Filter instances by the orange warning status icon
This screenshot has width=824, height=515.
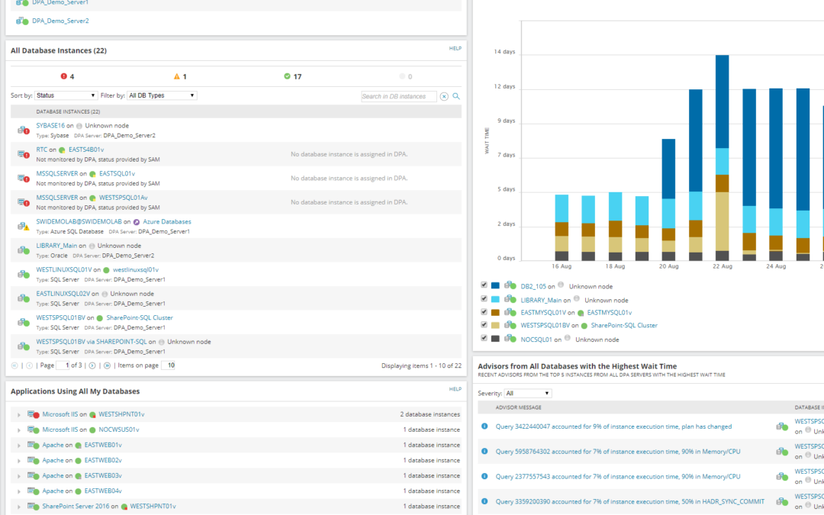click(176, 76)
